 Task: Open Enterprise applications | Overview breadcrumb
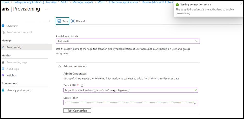35,2
